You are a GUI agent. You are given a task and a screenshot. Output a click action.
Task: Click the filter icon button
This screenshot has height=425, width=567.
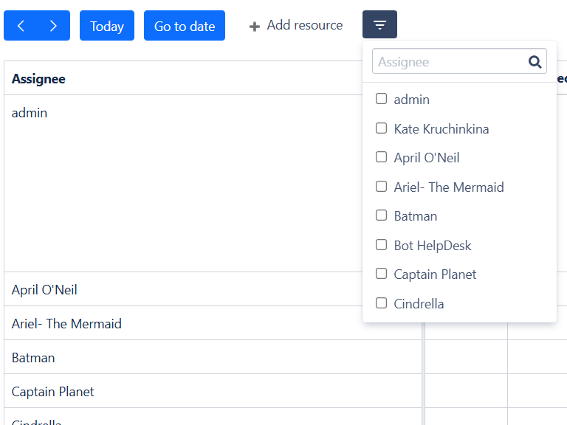pos(379,25)
